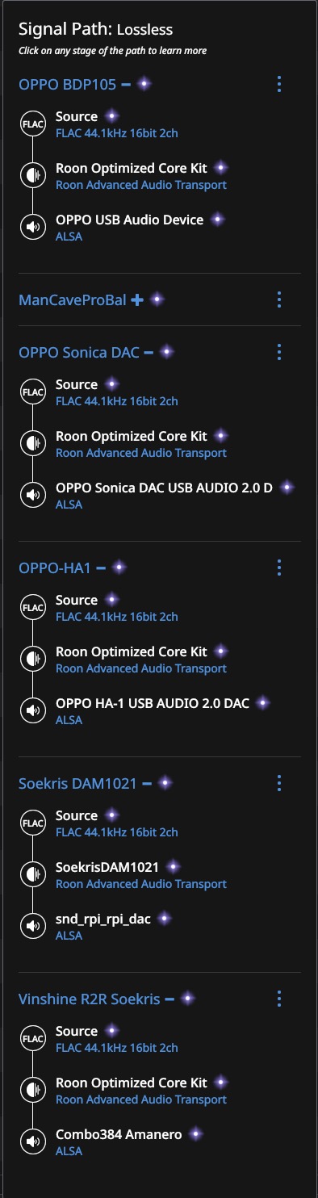318x1198 pixels.
Task: Click the FLAC source icon under OPPO-HA1
Action: 32,608
